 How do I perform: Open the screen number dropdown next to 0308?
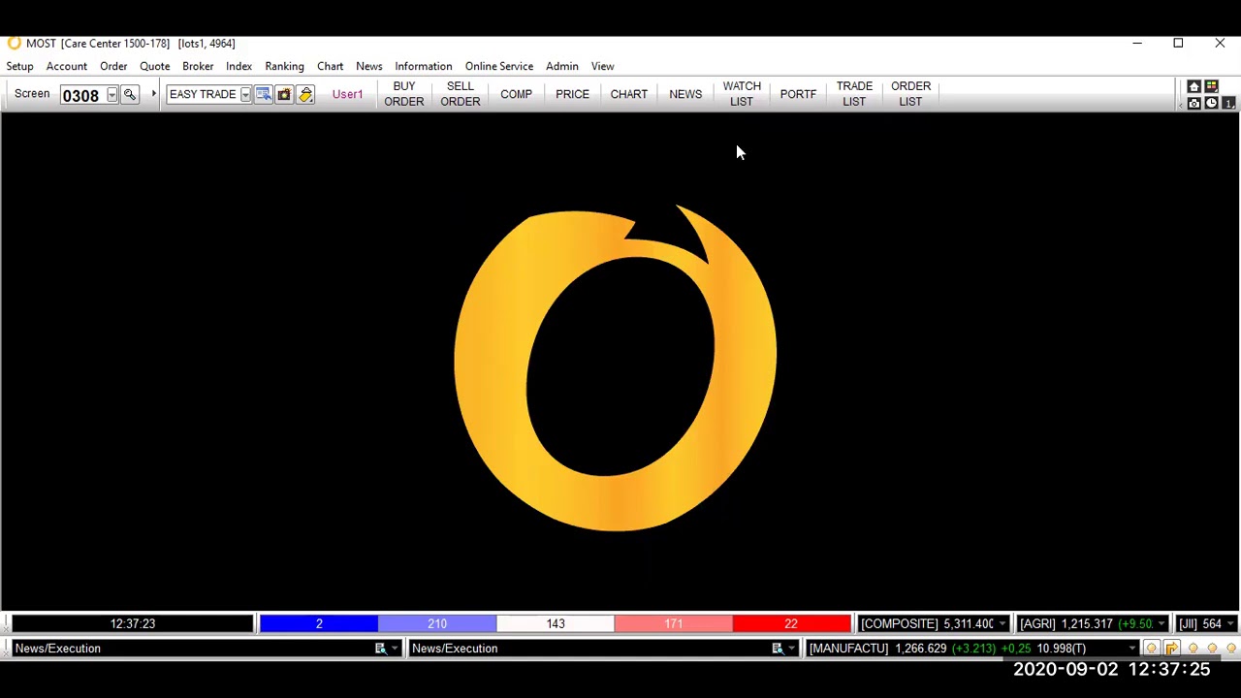pyautogui.click(x=111, y=95)
